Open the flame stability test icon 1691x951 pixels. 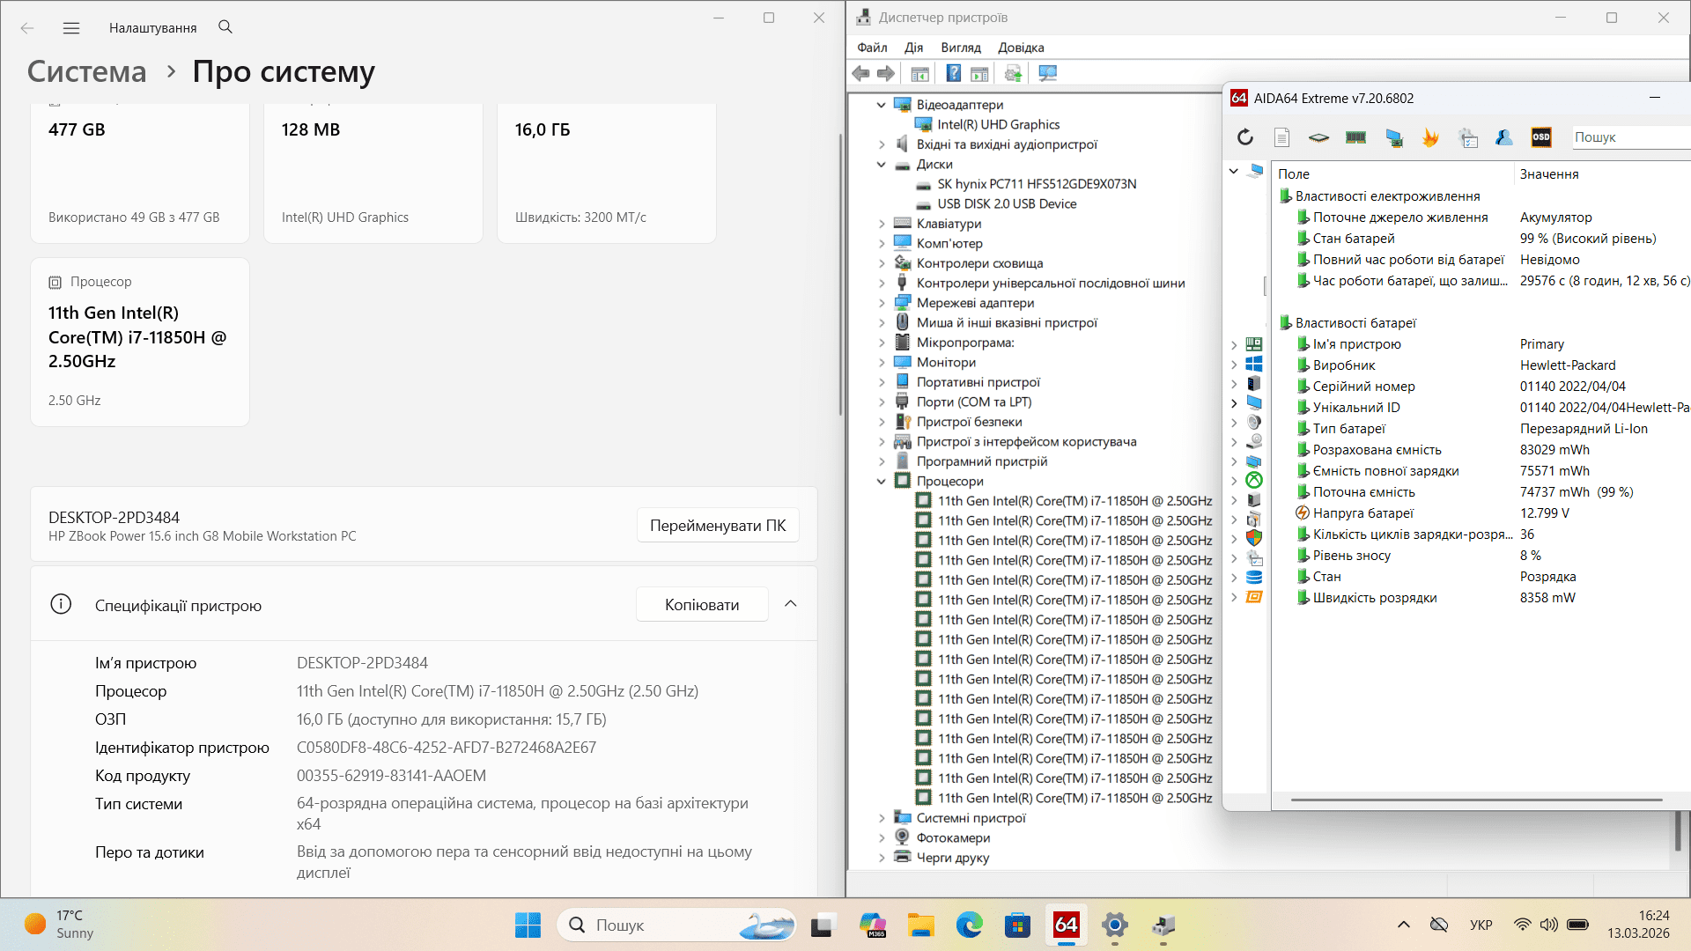pos(1430,137)
